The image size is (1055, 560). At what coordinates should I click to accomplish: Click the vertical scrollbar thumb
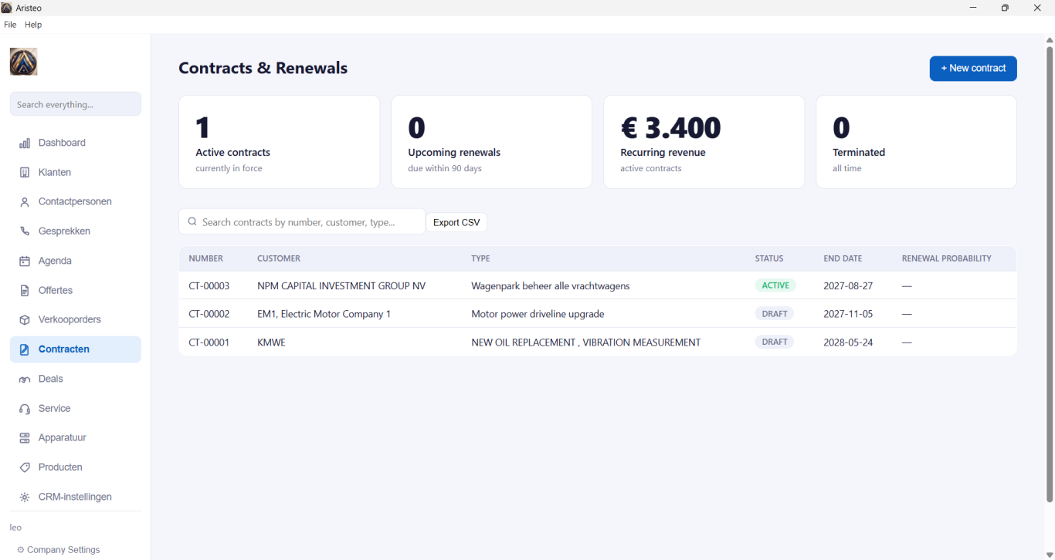point(1050,274)
